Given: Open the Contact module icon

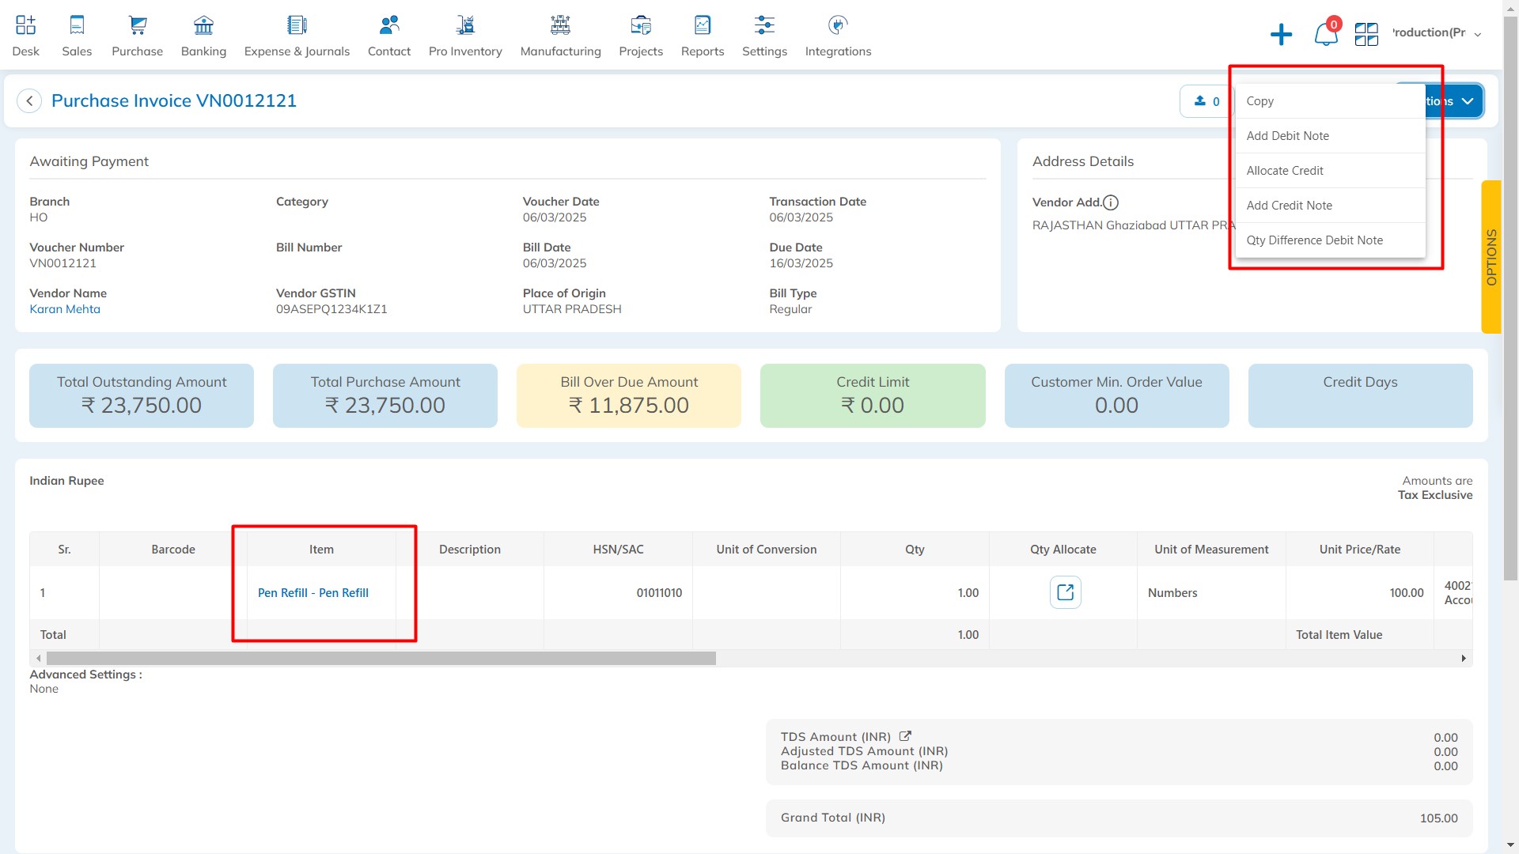Looking at the screenshot, I should point(389,25).
